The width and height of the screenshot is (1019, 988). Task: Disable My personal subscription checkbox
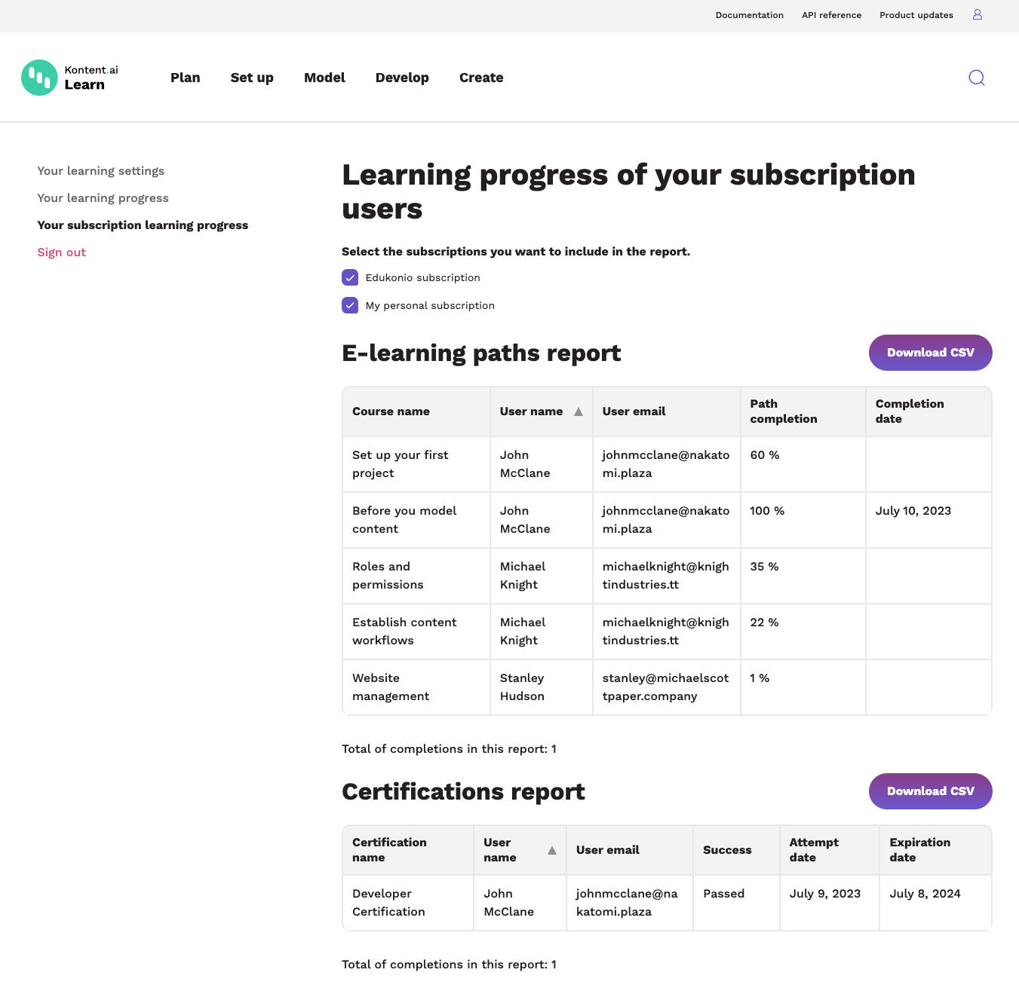click(350, 305)
